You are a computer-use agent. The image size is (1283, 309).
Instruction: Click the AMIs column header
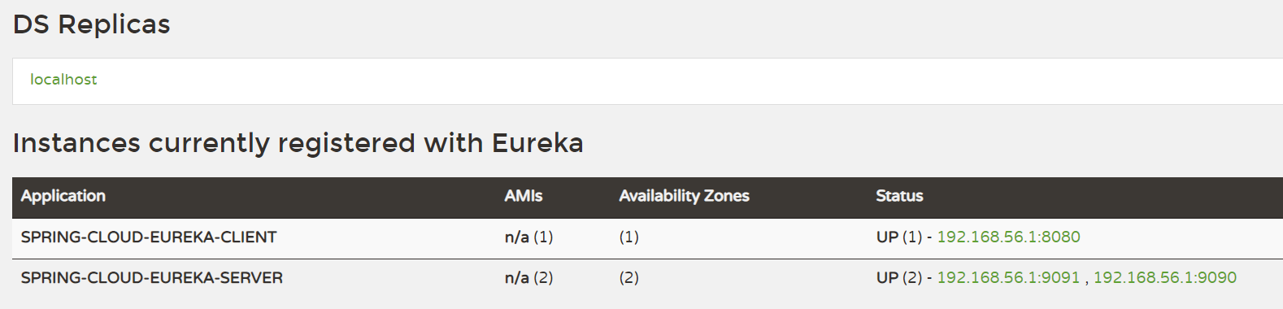point(524,196)
